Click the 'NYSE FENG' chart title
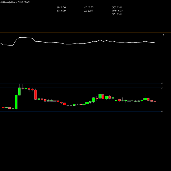 click(24, 2)
